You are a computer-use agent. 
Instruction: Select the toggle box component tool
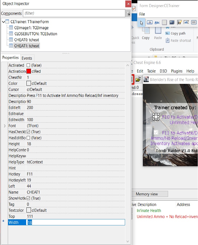(x=194, y=23)
